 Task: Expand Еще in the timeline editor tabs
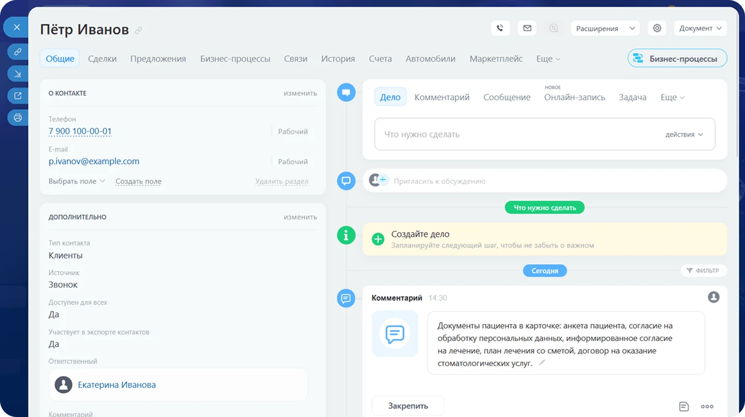[x=673, y=97]
